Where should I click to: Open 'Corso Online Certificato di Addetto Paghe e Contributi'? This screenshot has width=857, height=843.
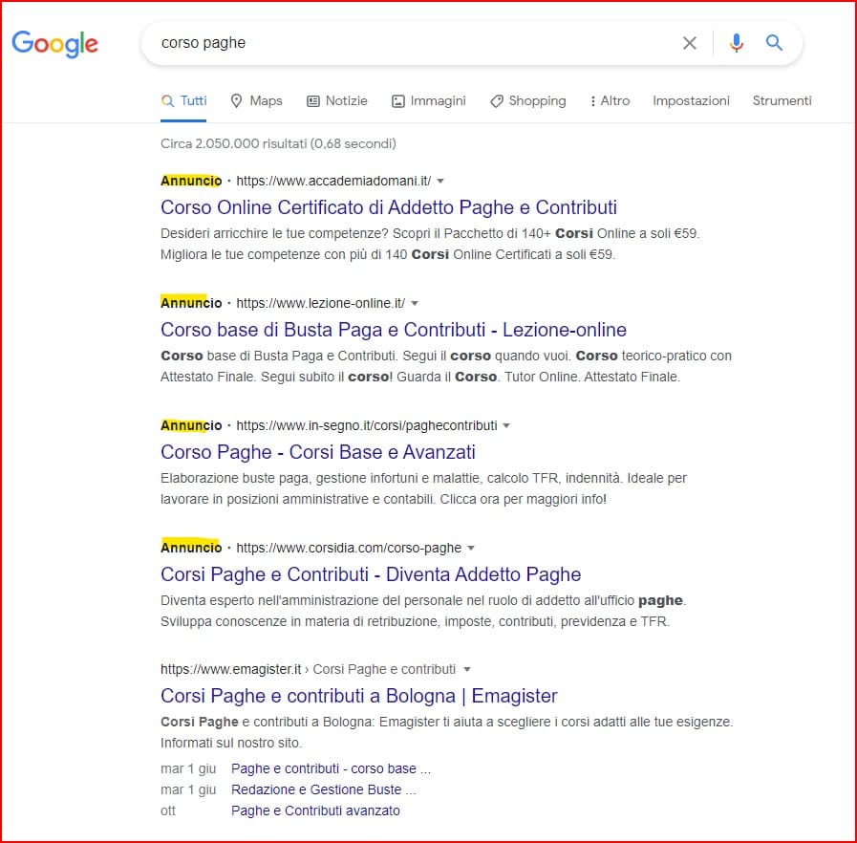pos(389,207)
